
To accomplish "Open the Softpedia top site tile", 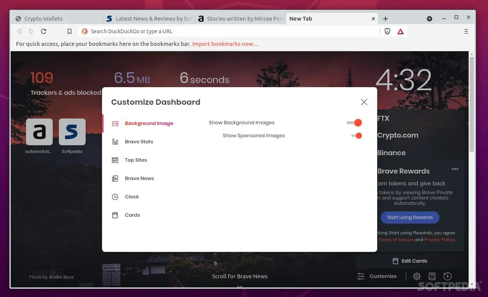I will tap(72, 132).
